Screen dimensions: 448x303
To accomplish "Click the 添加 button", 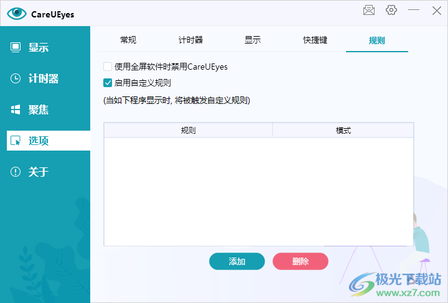I will point(237,261).
